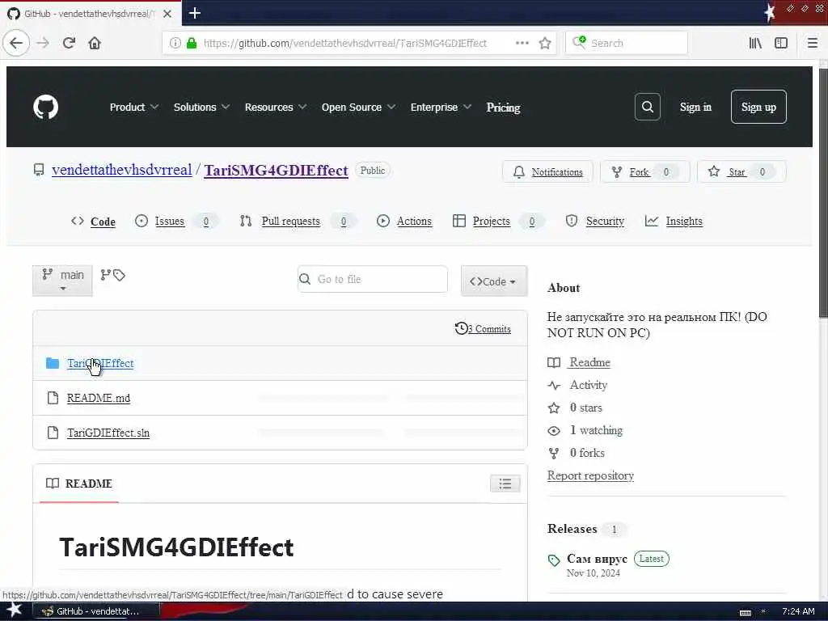Open a new browser tab with plus
Screen dimensions: 828x621
195,13
